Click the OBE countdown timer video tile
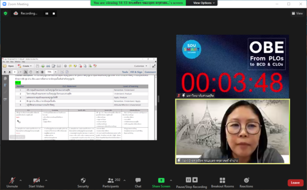The height and width of the screenshot is (190, 307). (x=232, y=66)
